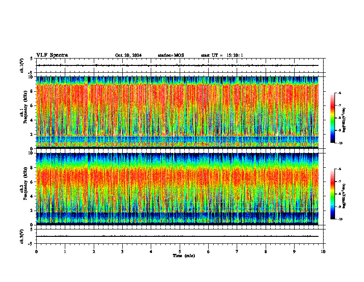364x282 pixels.
Task: Click the "ch.1(V)" waveform axis label
Action: (22, 65)
